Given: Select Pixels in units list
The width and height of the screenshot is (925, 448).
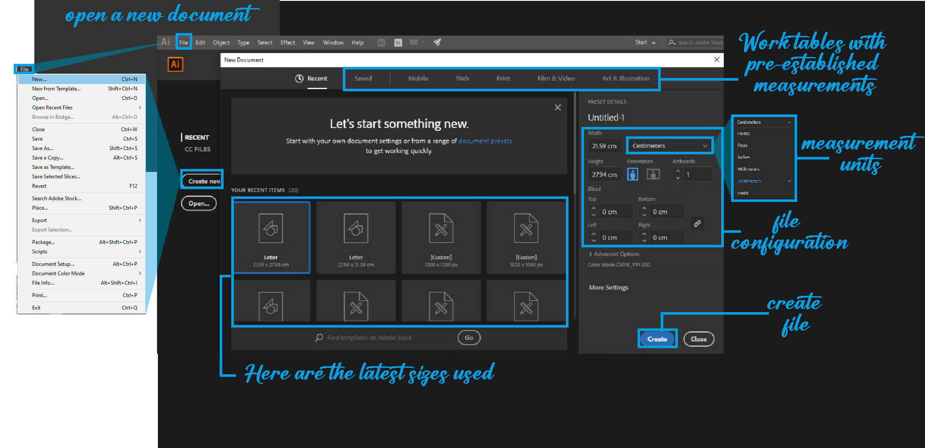Looking at the screenshot, I should pos(743,193).
